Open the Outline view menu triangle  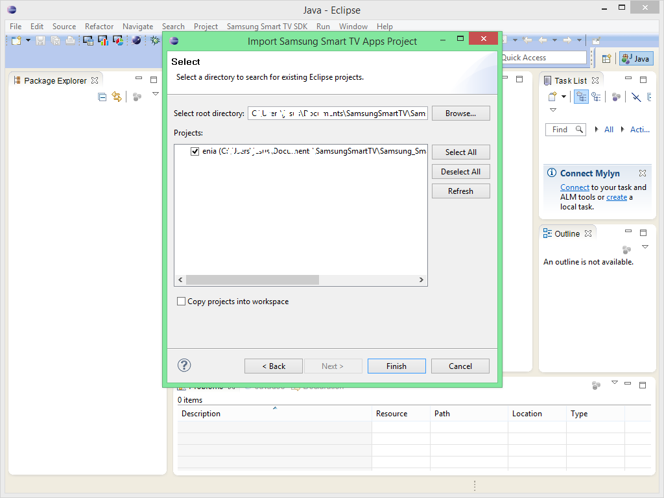(645, 247)
